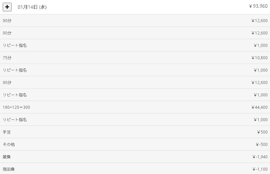Viewport: 270px width, 174px height.
Task: Click リピート指名 row just above 手当
Action: click(x=15, y=120)
